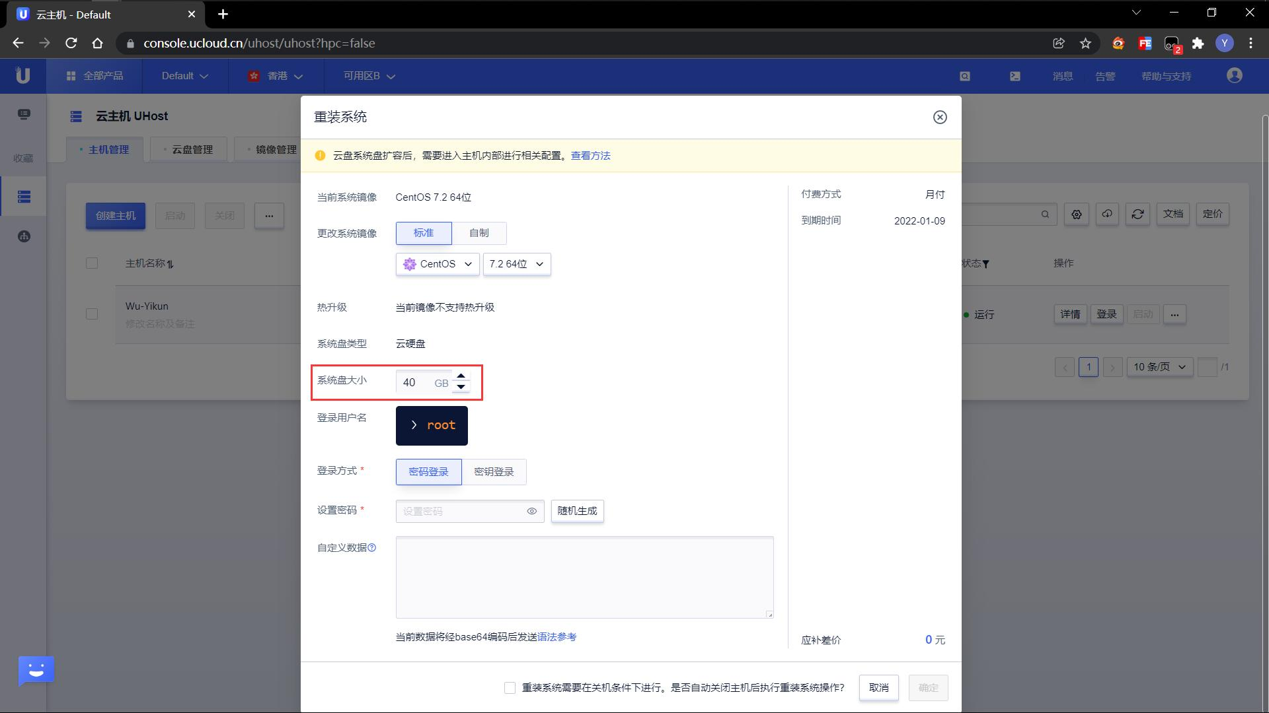
Task: Click the 查看方法 link
Action: (590, 156)
